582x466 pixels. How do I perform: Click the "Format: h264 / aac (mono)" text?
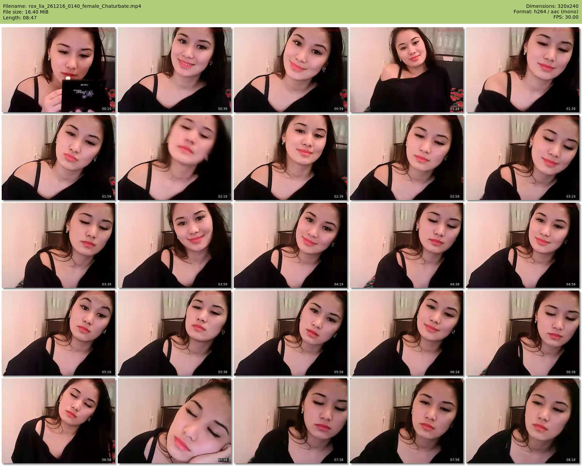point(546,12)
